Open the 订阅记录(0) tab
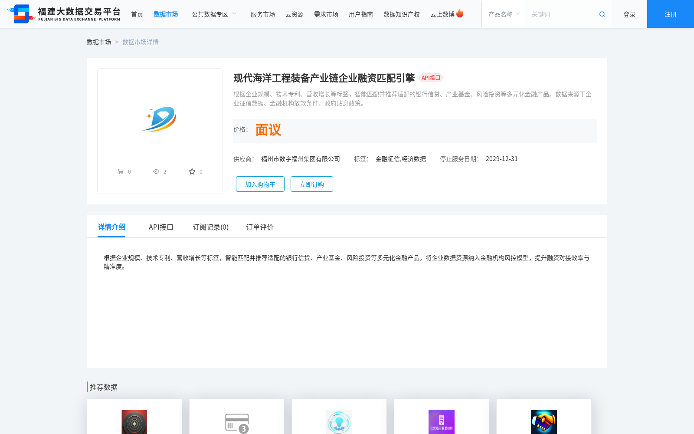The width and height of the screenshot is (694, 434). click(211, 227)
